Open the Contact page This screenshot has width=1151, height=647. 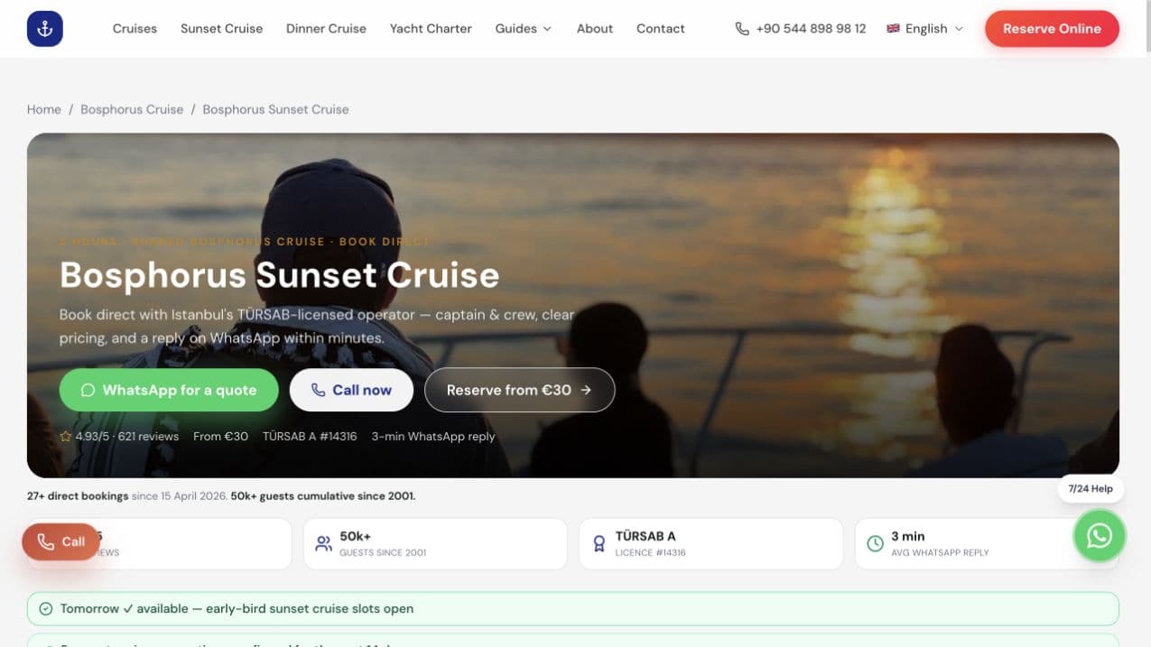pos(660,29)
